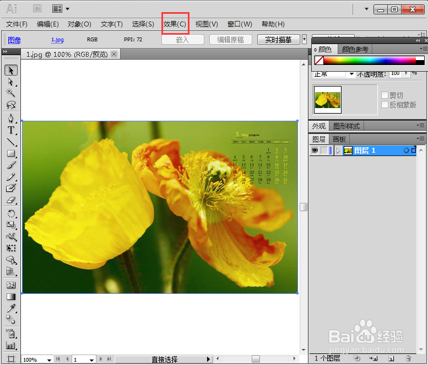Expand the toolbar double-arrow toggle

tap(5, 51)
